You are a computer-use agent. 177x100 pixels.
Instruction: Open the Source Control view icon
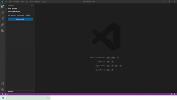[3, 18]
